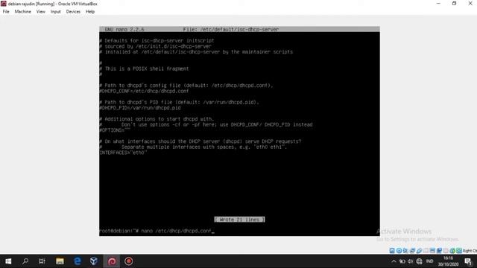Select the running Debian VM taskbar icon
Screen dimensions: 477x268
(112, 261)
